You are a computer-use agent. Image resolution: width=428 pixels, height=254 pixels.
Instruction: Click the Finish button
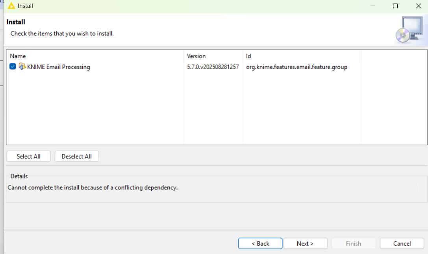(353, 243)
